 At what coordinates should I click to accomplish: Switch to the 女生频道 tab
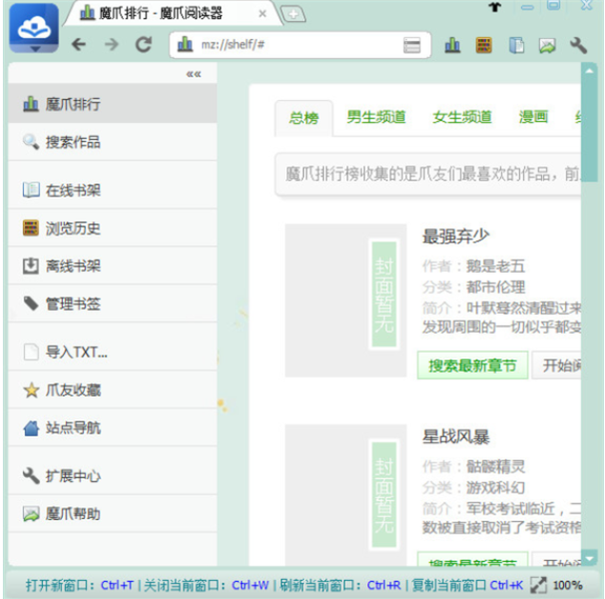tap(462, 117)
